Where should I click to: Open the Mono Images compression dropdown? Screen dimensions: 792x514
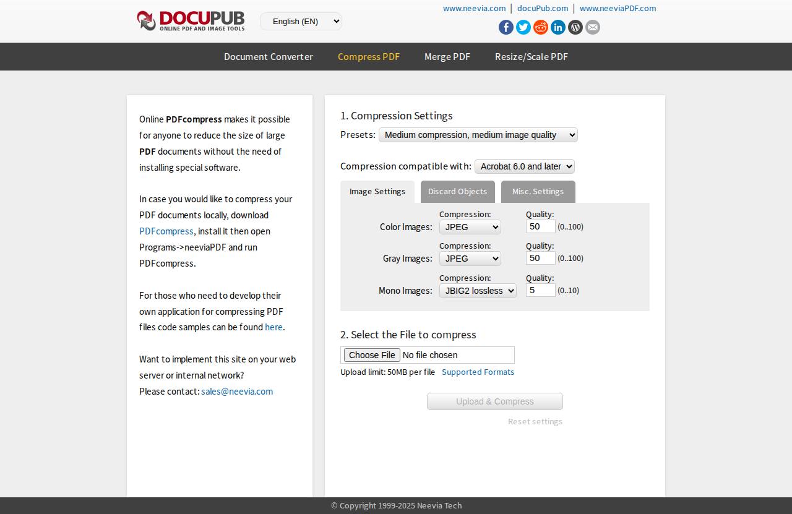point(478,291)
